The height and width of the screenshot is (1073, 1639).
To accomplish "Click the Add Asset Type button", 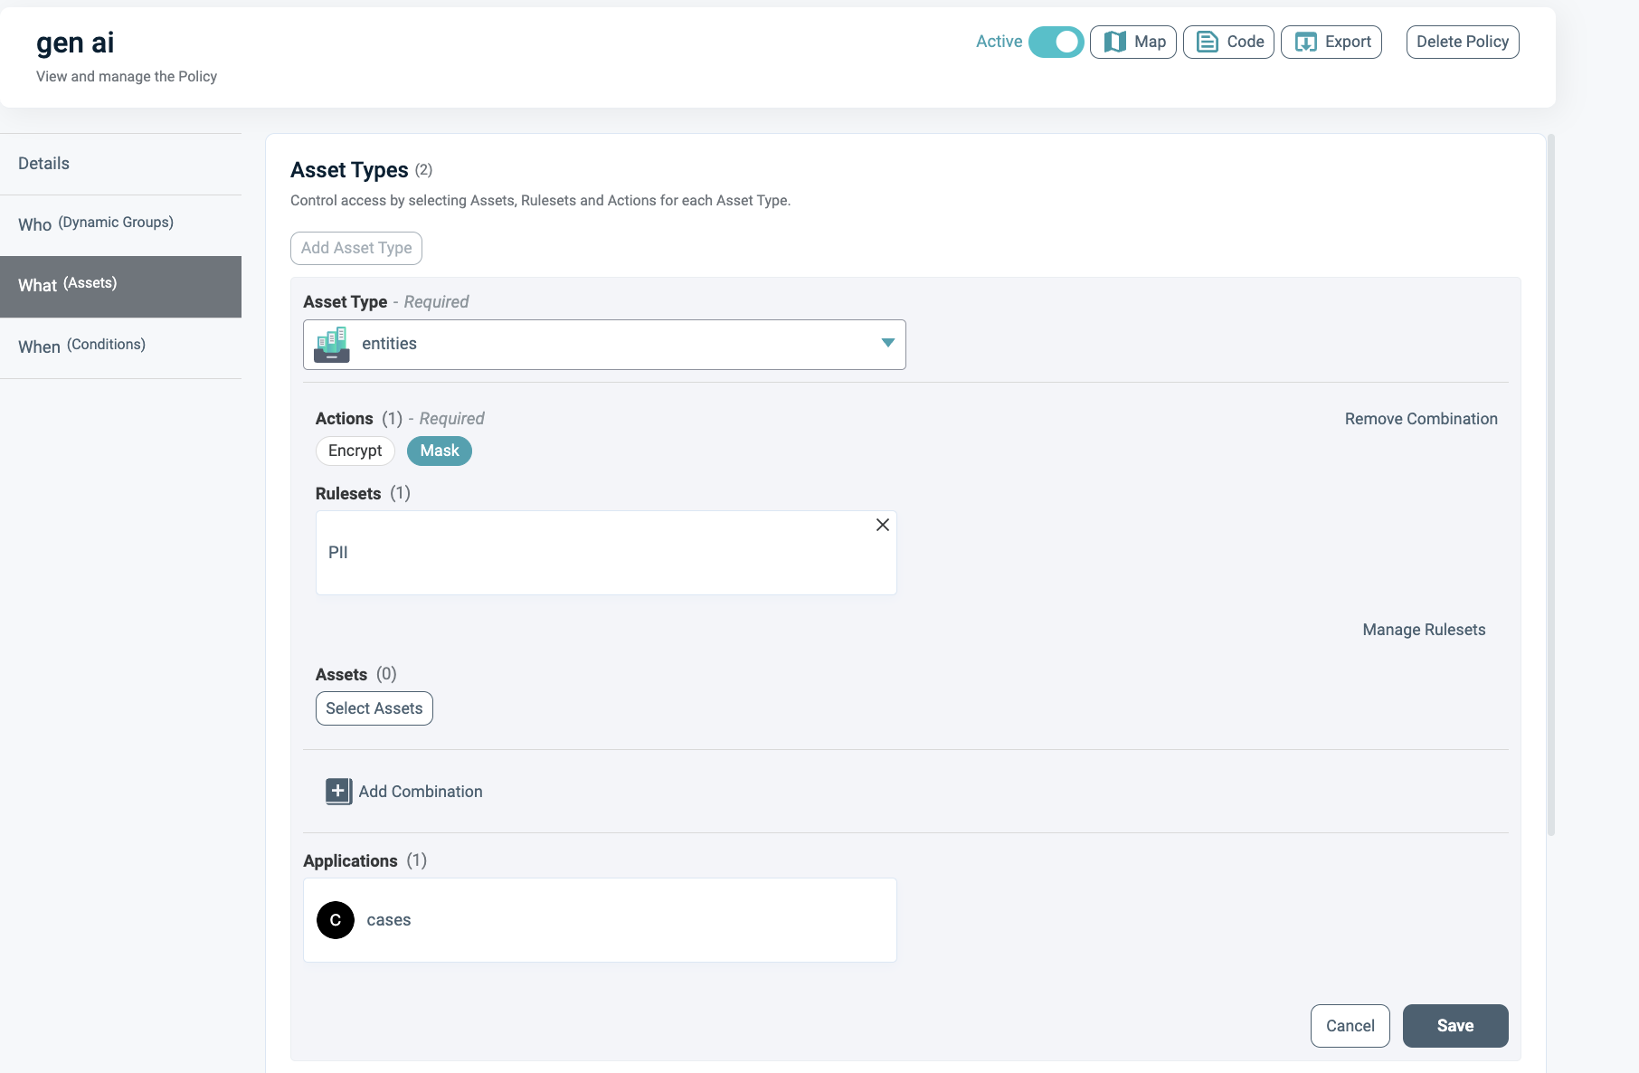I will 356,248.
